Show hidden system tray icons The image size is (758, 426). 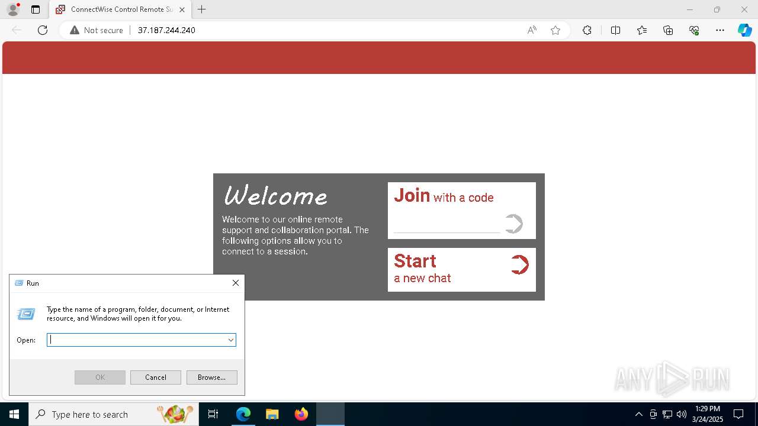[x=638, y=414]
